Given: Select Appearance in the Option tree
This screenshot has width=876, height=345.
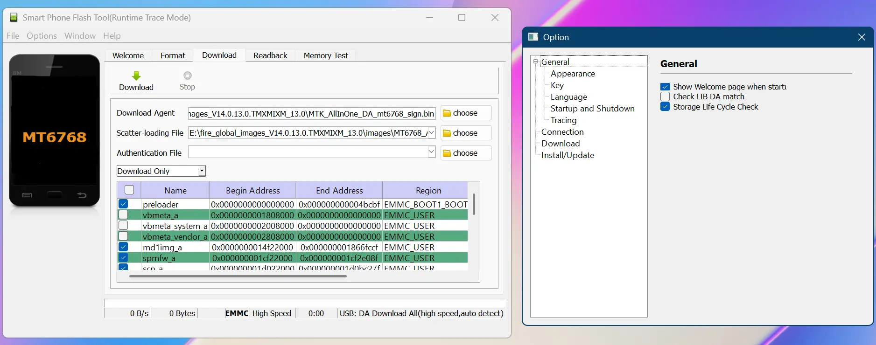Looking at the screenshot, I should (573, 74).
